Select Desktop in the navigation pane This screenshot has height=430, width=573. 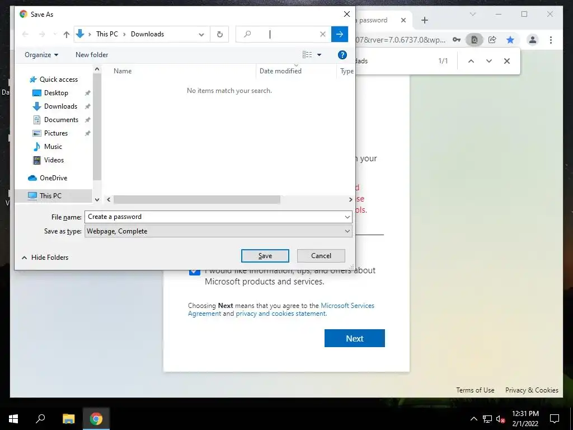click(51, 93)
